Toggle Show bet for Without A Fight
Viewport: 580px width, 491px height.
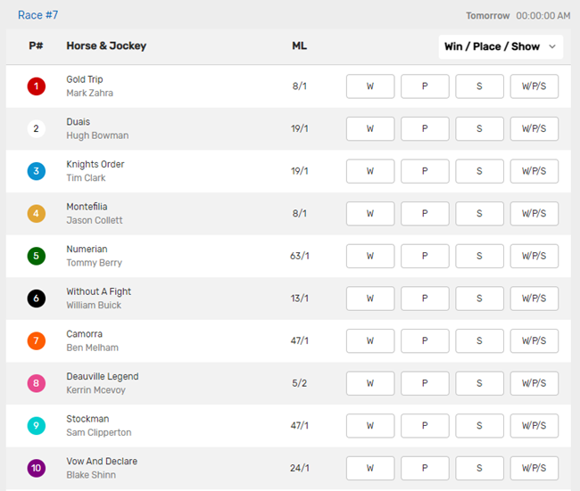pyautogui.click(x=479, y=299)
